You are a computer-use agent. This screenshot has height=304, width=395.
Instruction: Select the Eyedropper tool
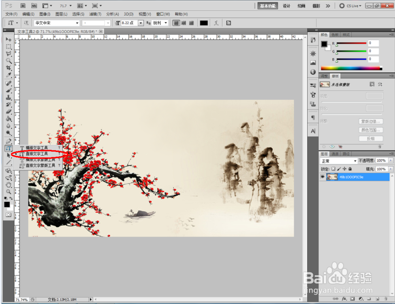[x=9, y=75]
